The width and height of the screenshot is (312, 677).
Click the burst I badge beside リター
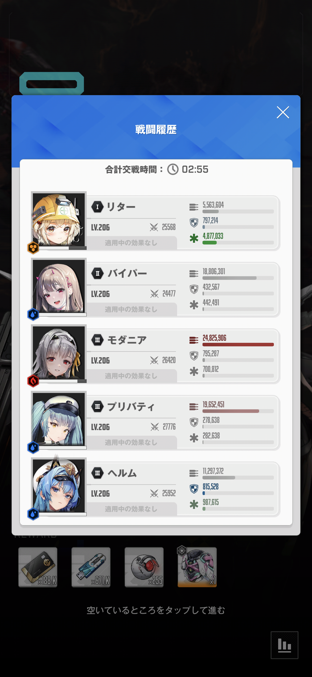[97, 207]
